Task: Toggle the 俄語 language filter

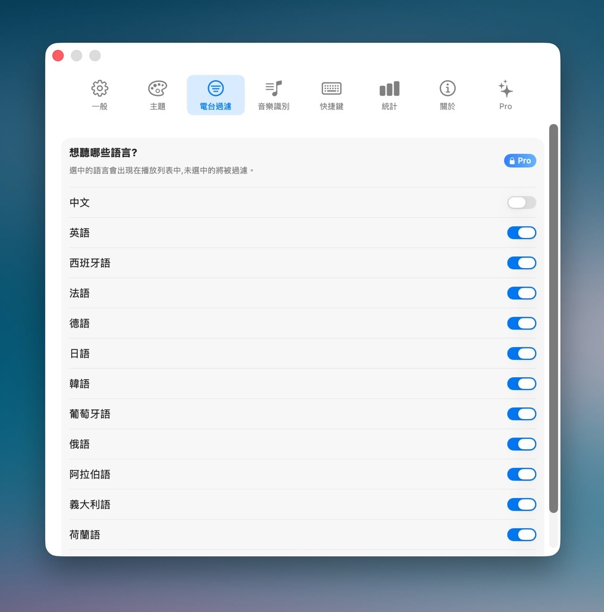Action: point(522,444)
